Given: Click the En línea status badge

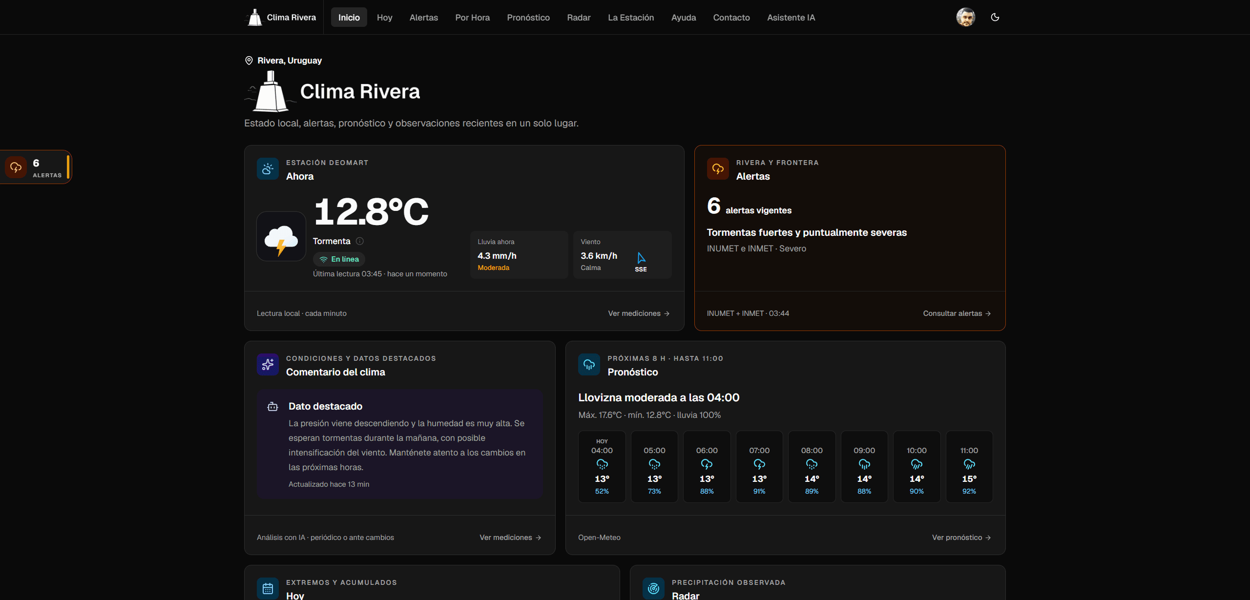Looking at the screenshot, I should click(339, 259).
